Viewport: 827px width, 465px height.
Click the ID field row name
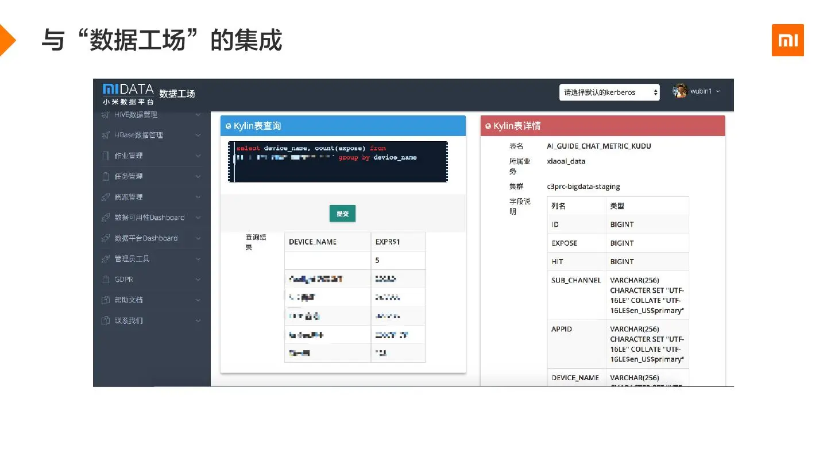pos(555,224)
